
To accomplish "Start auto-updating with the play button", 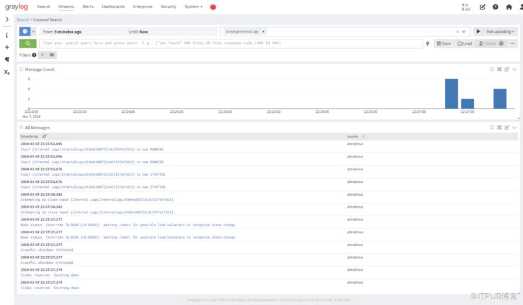I will 478,32.
